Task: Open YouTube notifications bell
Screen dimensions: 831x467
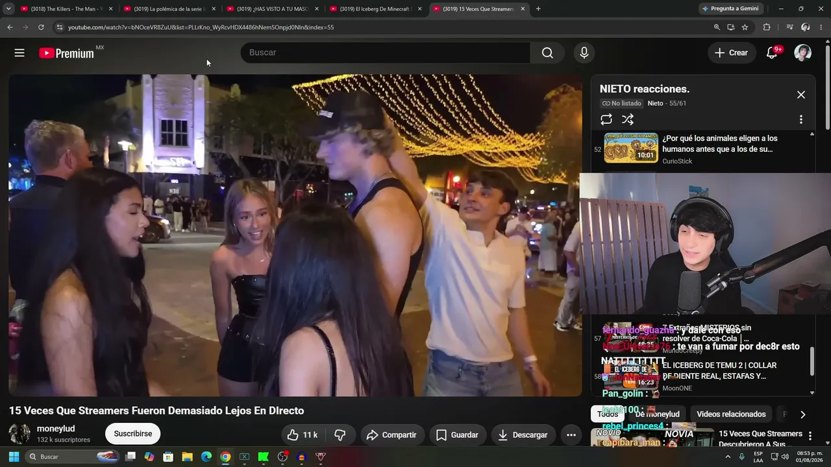Action: pos(772,53)
